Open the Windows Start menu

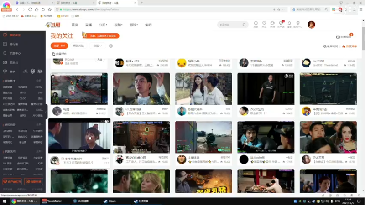pyautogui.click(x=4, y=201)
